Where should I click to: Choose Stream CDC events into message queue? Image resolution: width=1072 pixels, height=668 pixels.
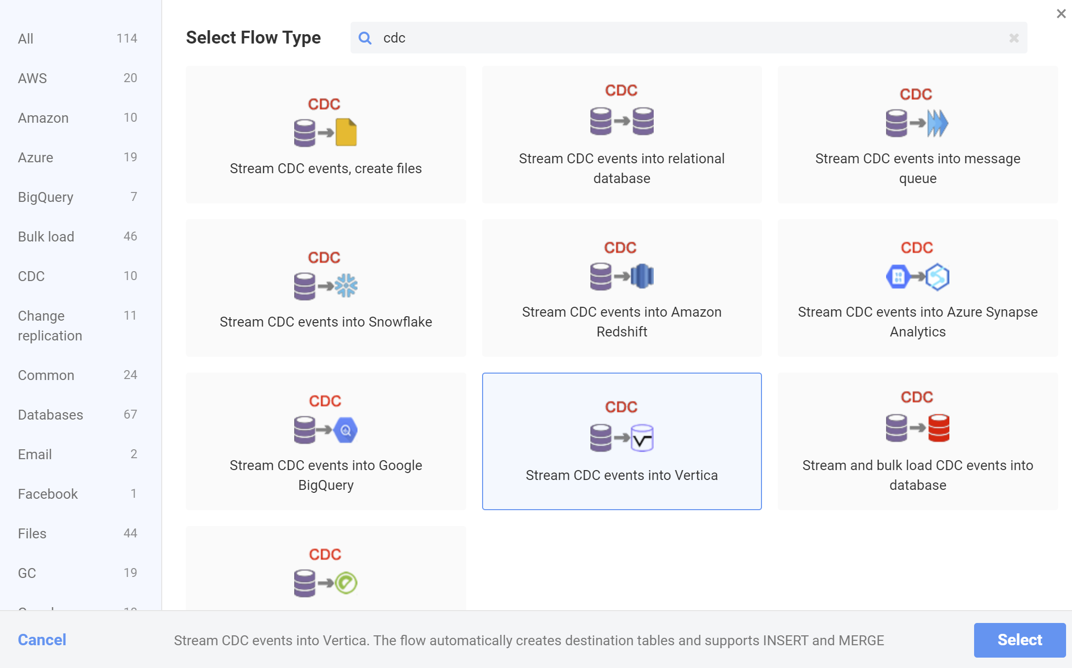point(917,135)
